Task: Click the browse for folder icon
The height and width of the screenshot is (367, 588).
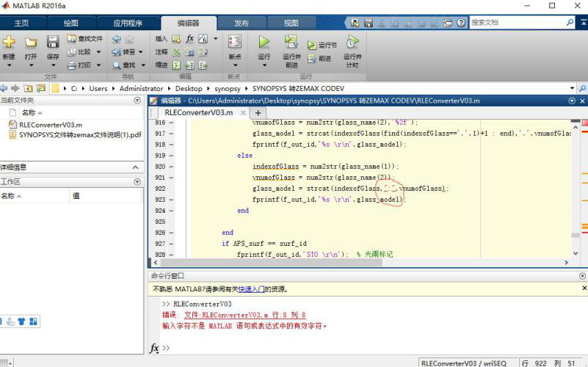Action: (x=41, y=89)
